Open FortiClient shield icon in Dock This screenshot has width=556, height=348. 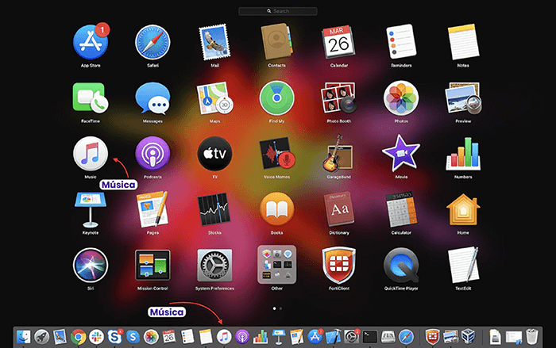tap(432, 337)
